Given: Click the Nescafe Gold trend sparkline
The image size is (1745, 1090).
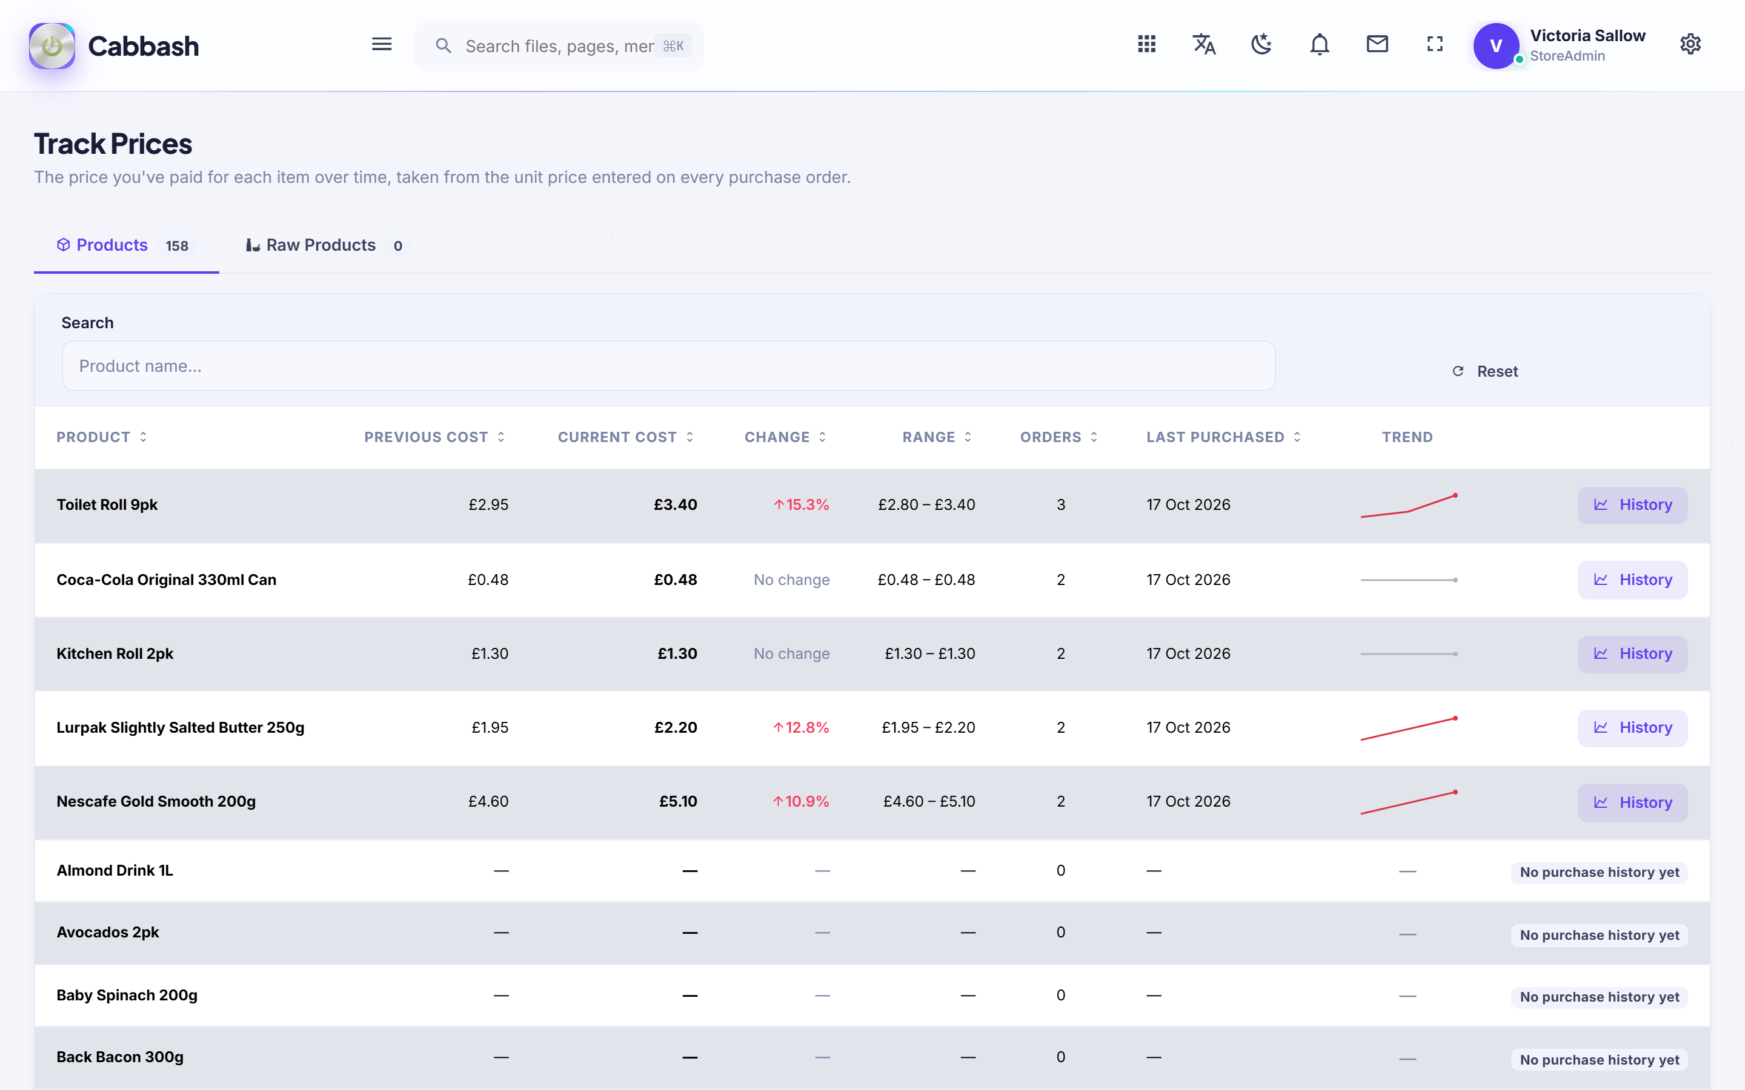Looking at the screenshot, I should coord(1408,802).
